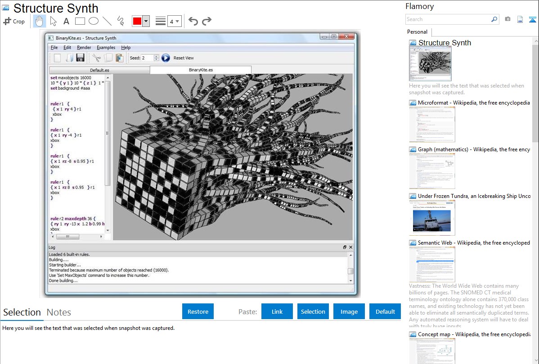The height and width of the screenshot is (364, 539).
Task: Open the File menu in Structure Synth
Action: [54, 48]
